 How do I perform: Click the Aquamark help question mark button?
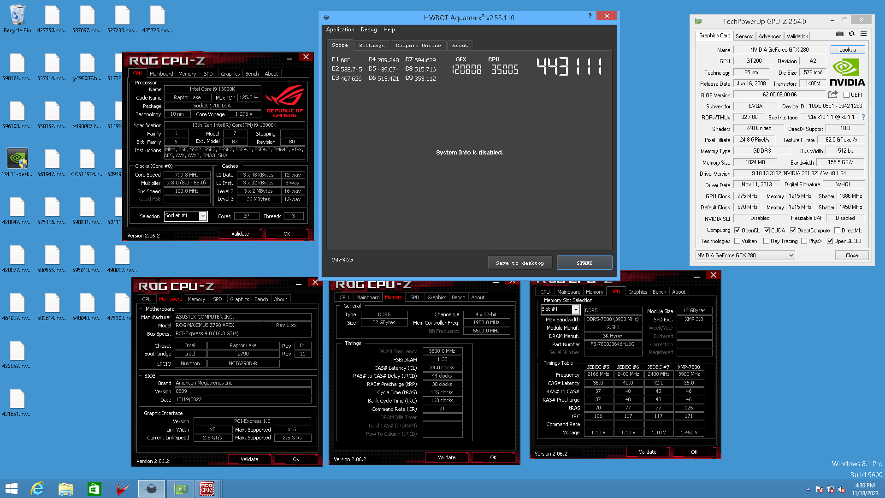click(590, 16)
